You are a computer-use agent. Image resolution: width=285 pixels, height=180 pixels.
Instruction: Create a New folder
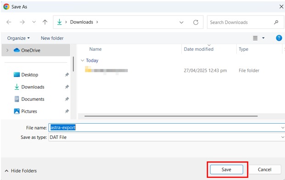[52, 38]
